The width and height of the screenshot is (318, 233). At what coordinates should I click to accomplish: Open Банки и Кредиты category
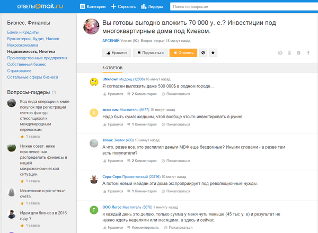(23, 32)
